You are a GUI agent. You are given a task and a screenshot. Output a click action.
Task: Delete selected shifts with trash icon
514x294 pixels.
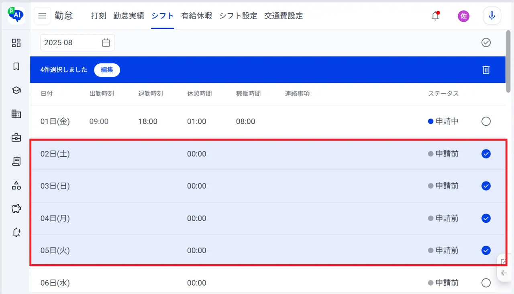[x=486, y=70]
